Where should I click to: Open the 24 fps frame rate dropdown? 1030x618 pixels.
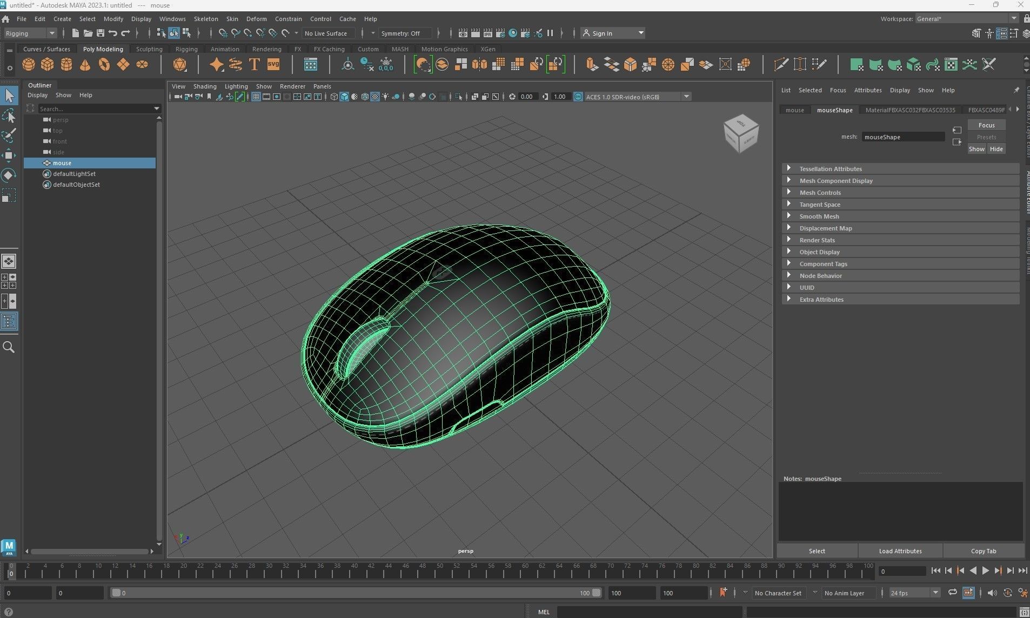coord(914,593)
